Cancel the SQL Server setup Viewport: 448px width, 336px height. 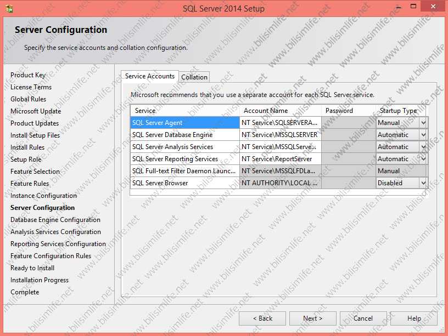363,318
